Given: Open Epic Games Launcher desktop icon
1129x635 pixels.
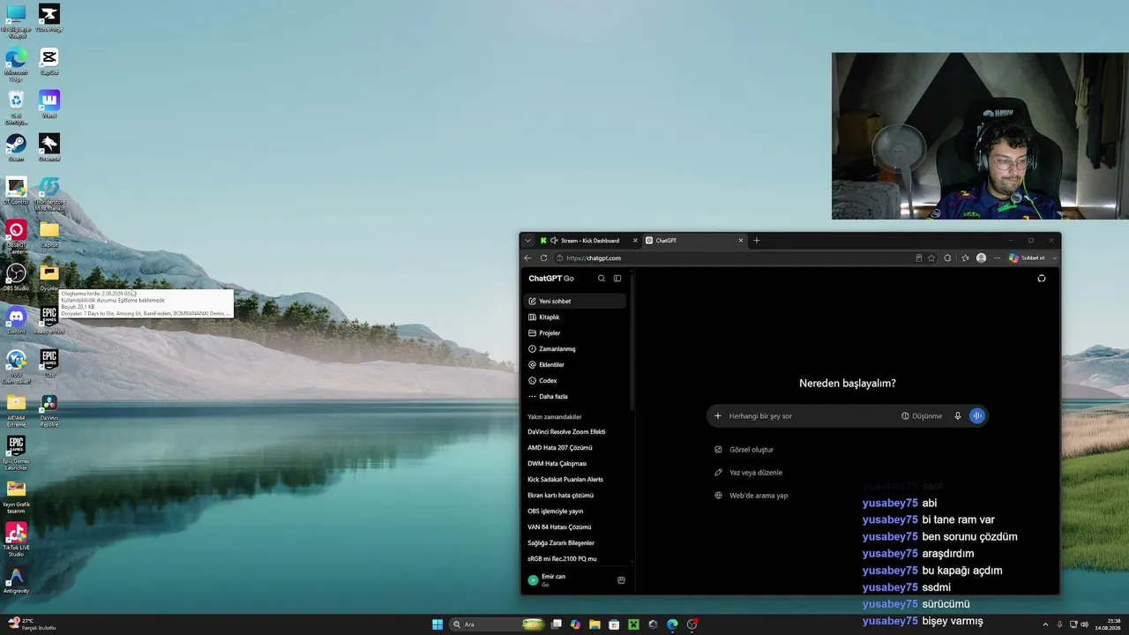Looking at the screenshot, I should point(16,452).
